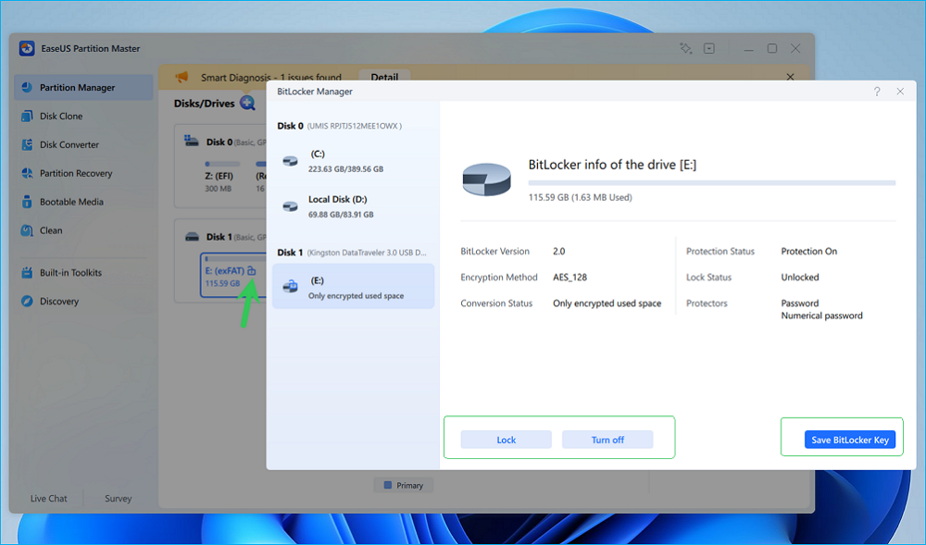
Task: Click Save BitLocker Key button
Action: point(850,440)
